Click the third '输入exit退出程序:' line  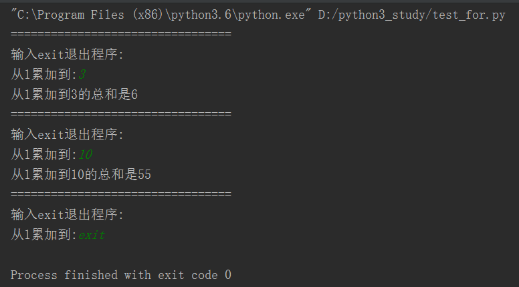point(67,215)
